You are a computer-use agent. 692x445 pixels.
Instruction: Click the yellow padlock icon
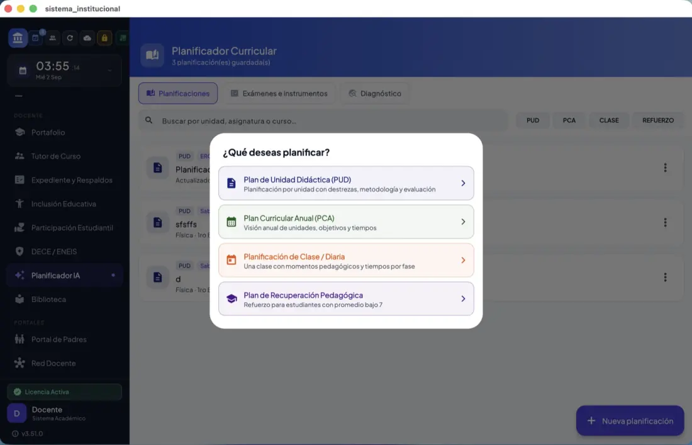click(x=104, y=38)
